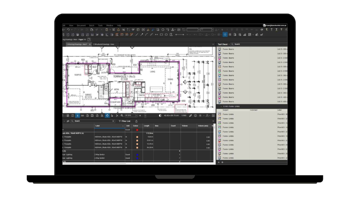The image size is (350, 197).
Task: Select the Arc markup tool
Action: [x=147, y=34]
